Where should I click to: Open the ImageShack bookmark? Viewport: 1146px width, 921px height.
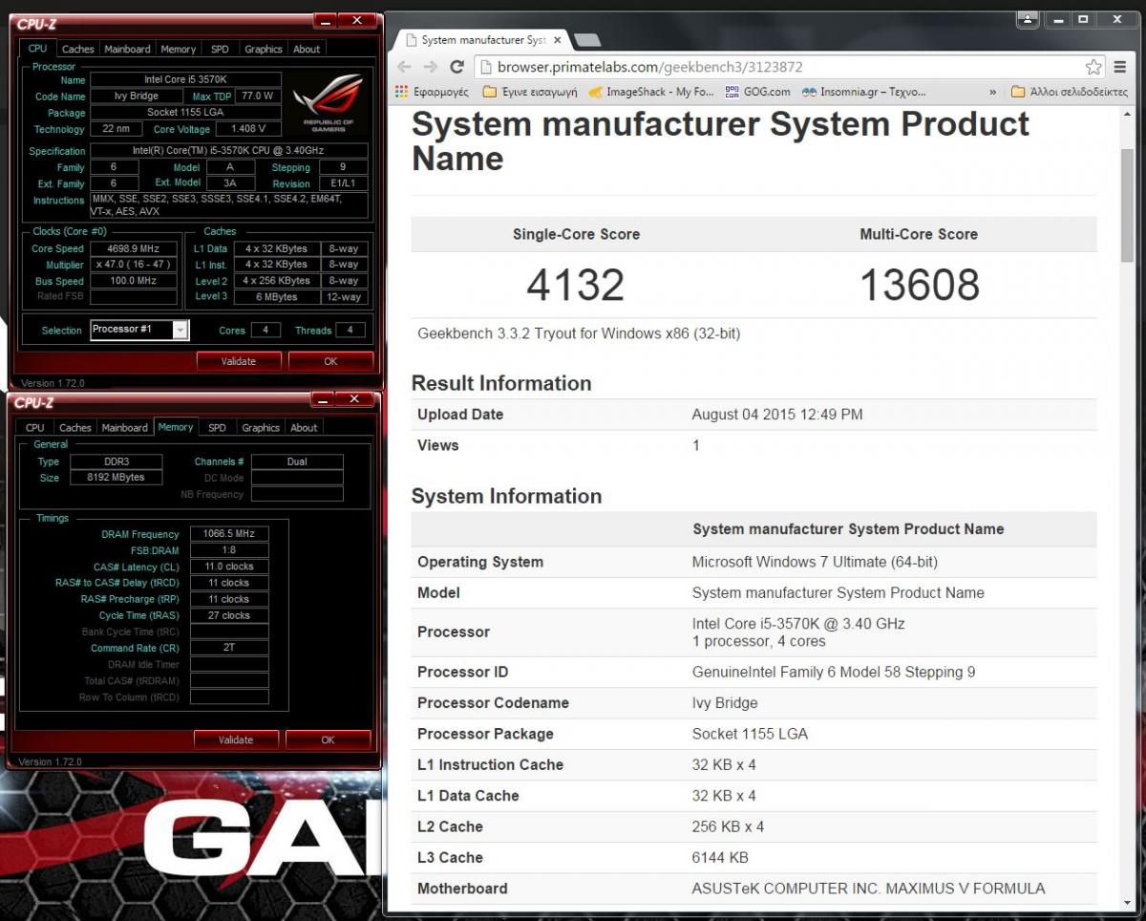[x=652, y=92]
